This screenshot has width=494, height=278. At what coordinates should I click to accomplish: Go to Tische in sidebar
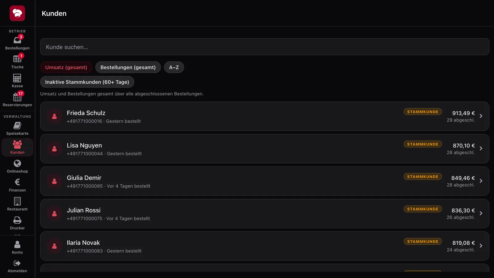(17, 62)
